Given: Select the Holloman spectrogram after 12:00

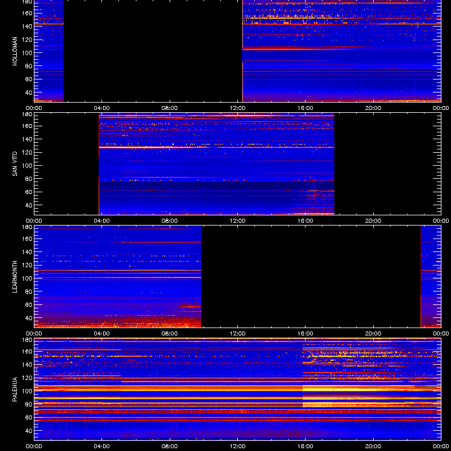Looking at the screenshot, I should tap(342, 51).
